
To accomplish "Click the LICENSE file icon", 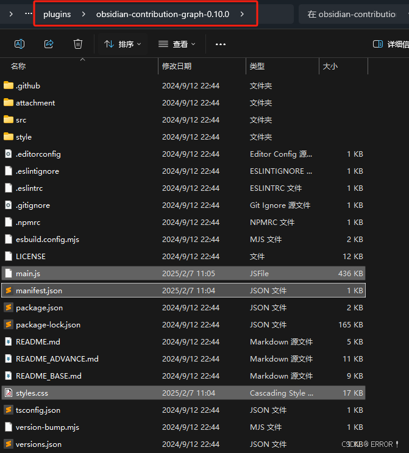I will click(9, 256).
